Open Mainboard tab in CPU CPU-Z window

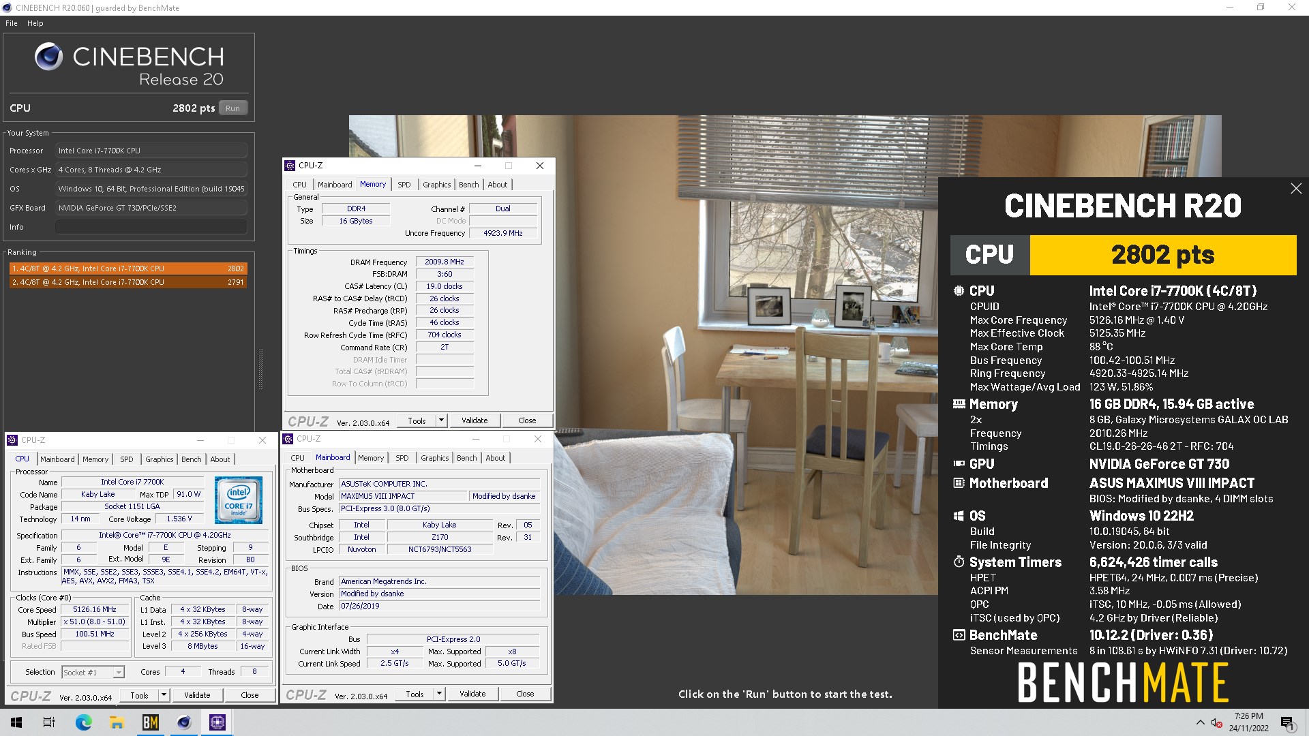[x=57, y=459]
